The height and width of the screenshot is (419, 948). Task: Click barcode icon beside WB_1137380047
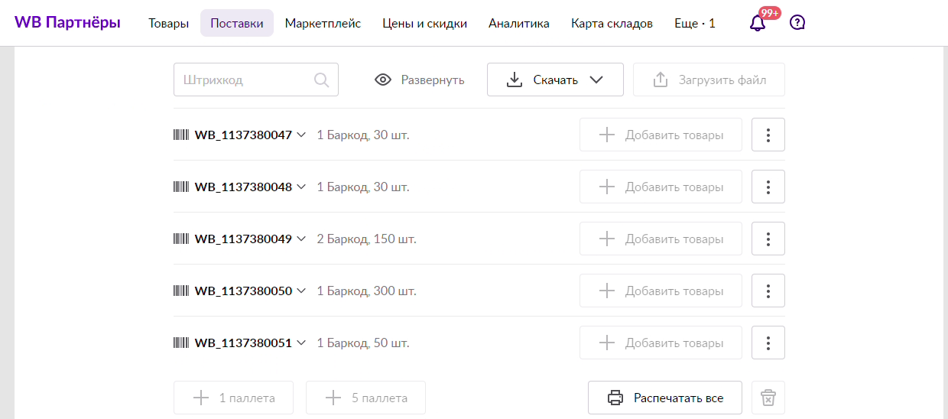pos(181,135)
